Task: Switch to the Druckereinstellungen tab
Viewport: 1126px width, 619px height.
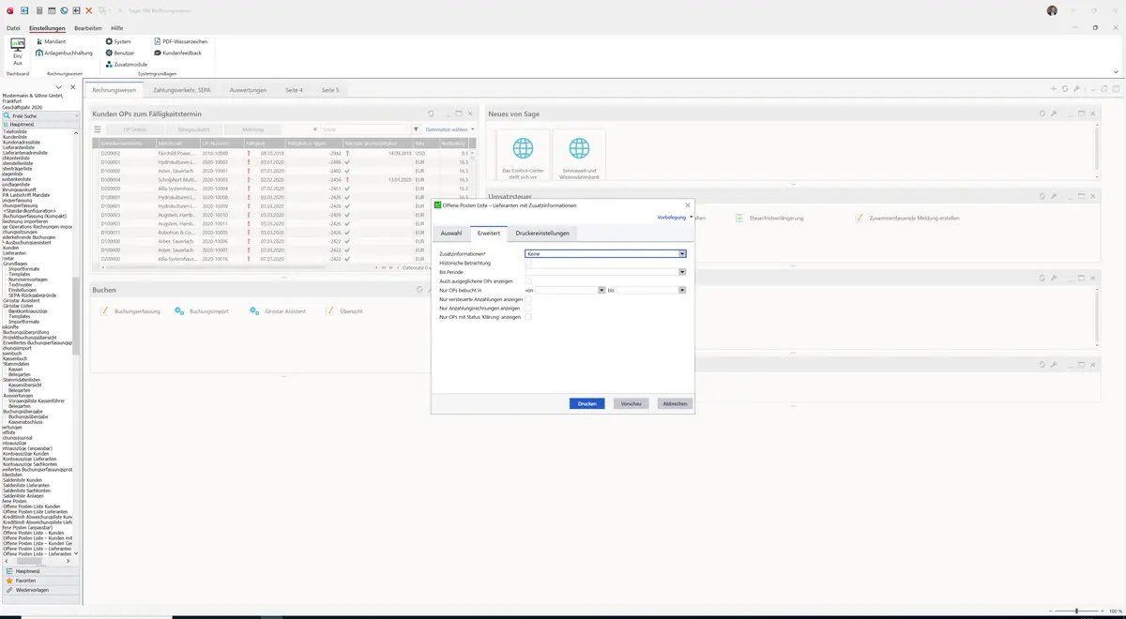Action: click(542, 233)
